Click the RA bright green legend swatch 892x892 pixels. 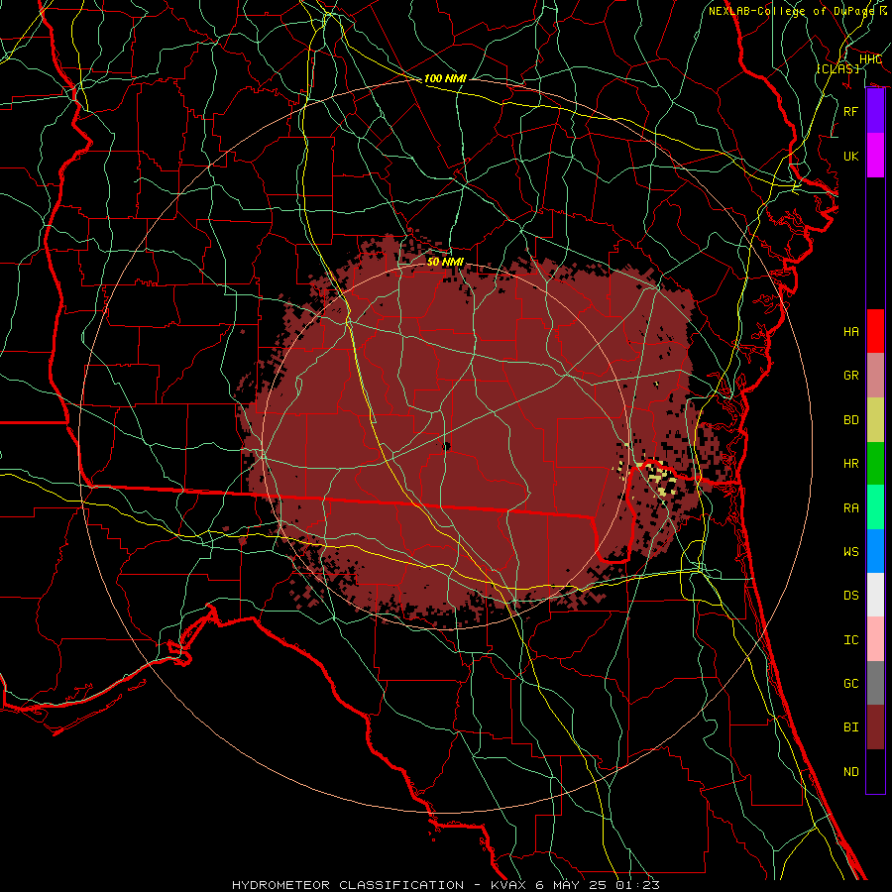[875, 507]
